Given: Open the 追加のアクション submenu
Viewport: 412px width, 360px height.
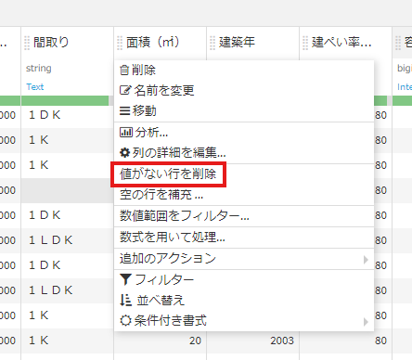Looking at the screenshot, I should coord(244,259).
